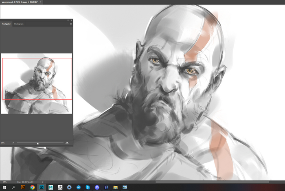Click the horizontal scrollbar at bottom
The height and width of the screenshot is (191, 285).
(212, 182)
